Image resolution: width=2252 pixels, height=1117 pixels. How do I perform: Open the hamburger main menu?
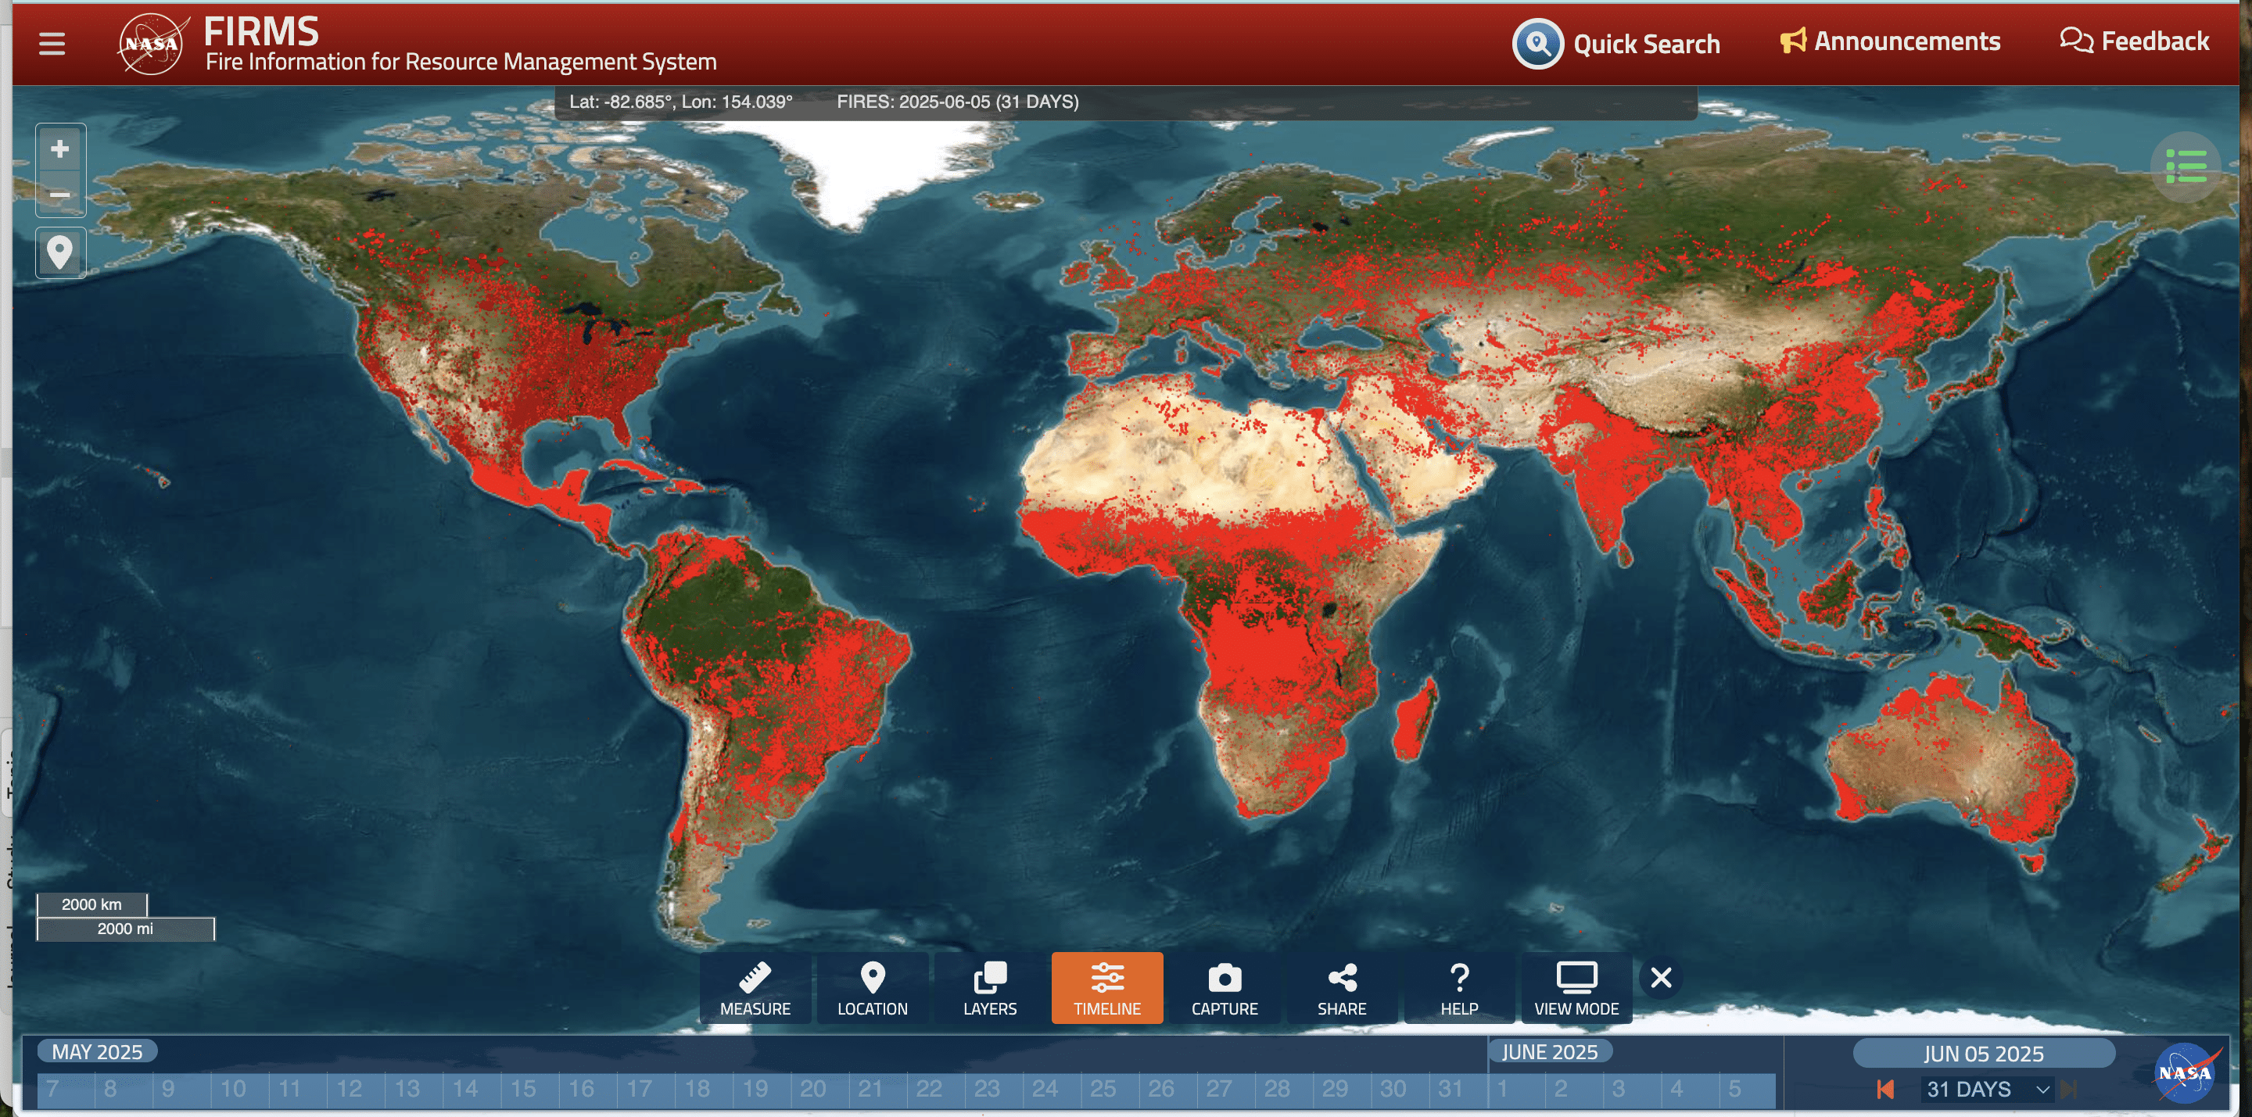point(52,43)
